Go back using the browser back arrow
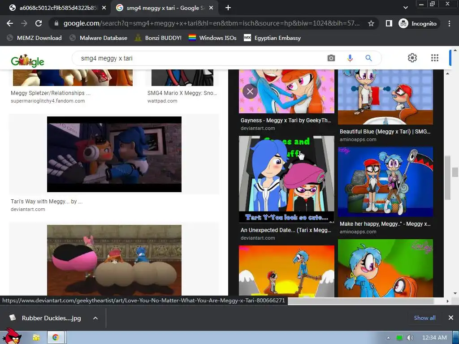459x344 pixels. (10, 23)
